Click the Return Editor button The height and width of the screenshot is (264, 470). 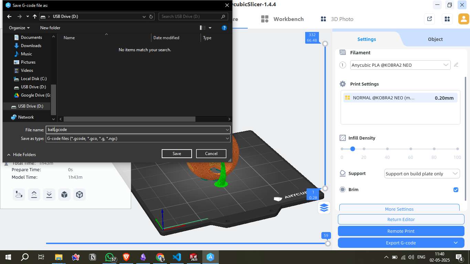point(401,219)
